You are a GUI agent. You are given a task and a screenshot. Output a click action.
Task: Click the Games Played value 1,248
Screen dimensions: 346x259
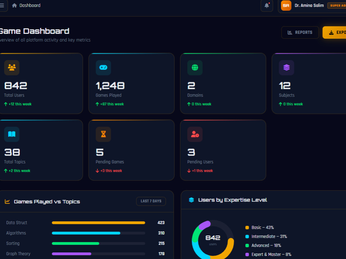pyautogui.click(x=110, y=86)
